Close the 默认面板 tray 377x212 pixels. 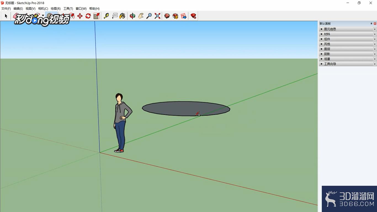tap(375, 23)
